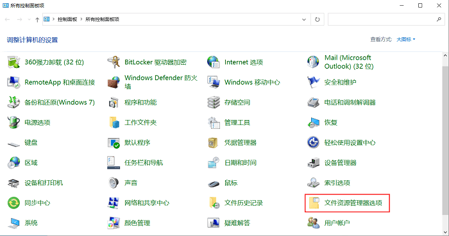Open BitLocker 驱动器加密 icon
Screen dimensions: 449x236
[114, 62]
